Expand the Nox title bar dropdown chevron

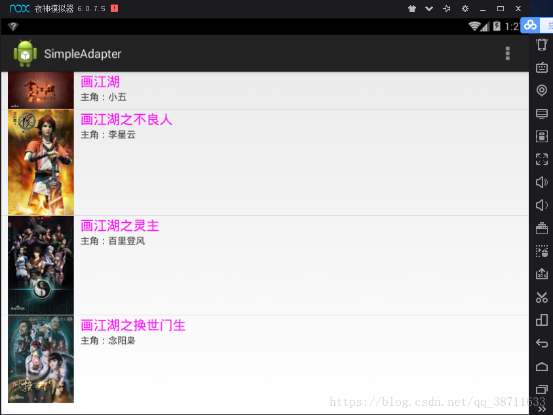(x=429, y=9)
